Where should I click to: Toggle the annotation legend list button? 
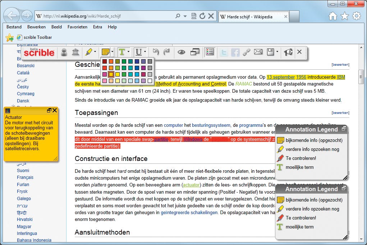[x=210, y=52]
